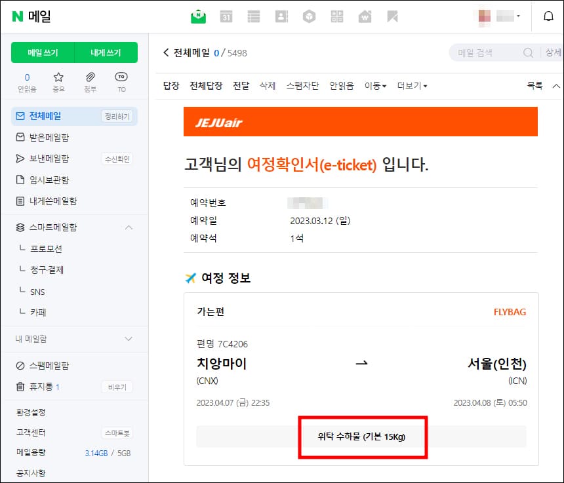Click the bookmark flag icon in the top bar
Viewport: 564px width, 483px height.
pos(393,16)
